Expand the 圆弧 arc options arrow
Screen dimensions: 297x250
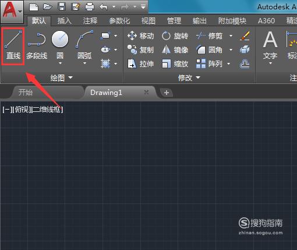pos(84,63)
